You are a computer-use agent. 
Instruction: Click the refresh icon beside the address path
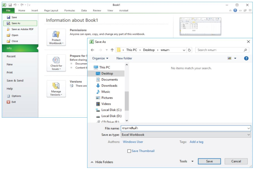click(190, 50)
